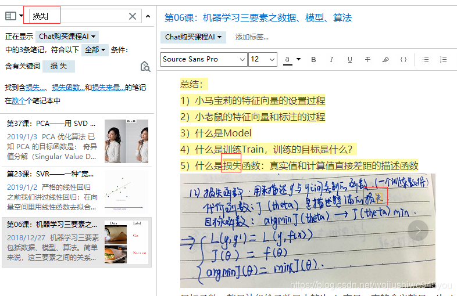Screen dimensions: 457x296
Task: Open the Chat购买课程AI notebook selector in editor
Action: tap(193, 37)
